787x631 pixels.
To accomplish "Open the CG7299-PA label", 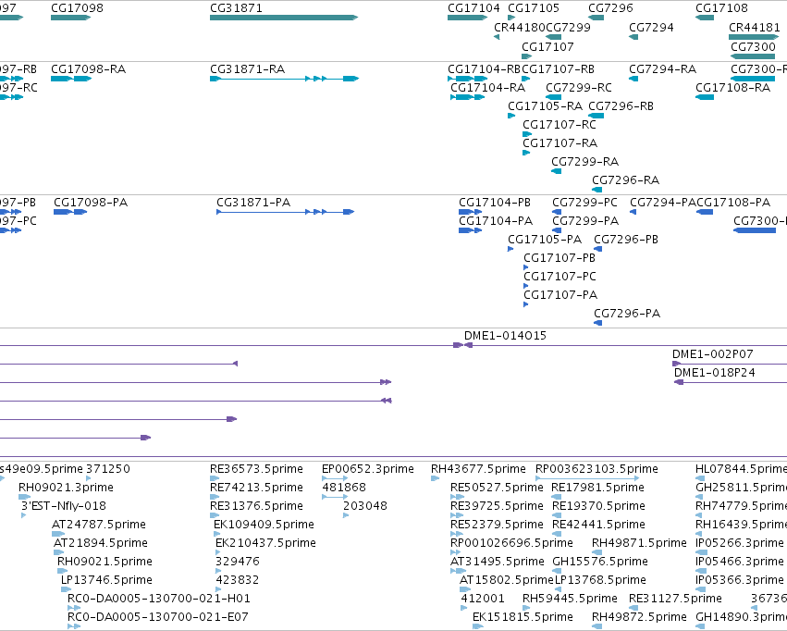I will 585,221.
